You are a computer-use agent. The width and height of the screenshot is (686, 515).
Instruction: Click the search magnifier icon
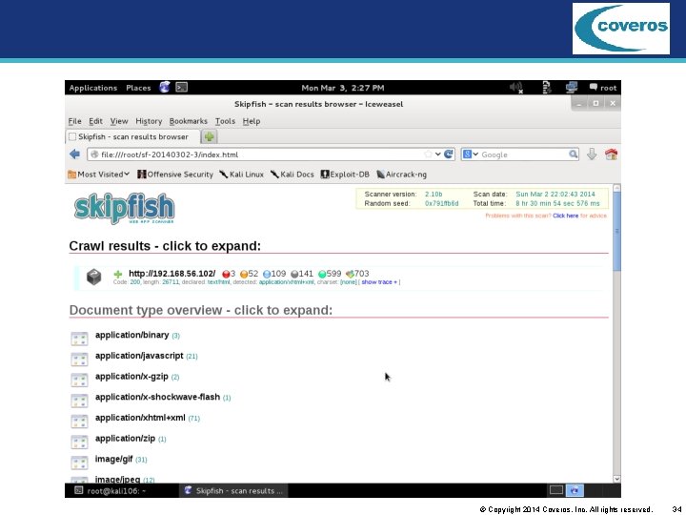[574, 154]
